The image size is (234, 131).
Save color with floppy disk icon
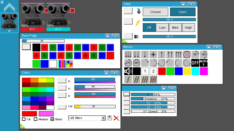pos(110,118)
